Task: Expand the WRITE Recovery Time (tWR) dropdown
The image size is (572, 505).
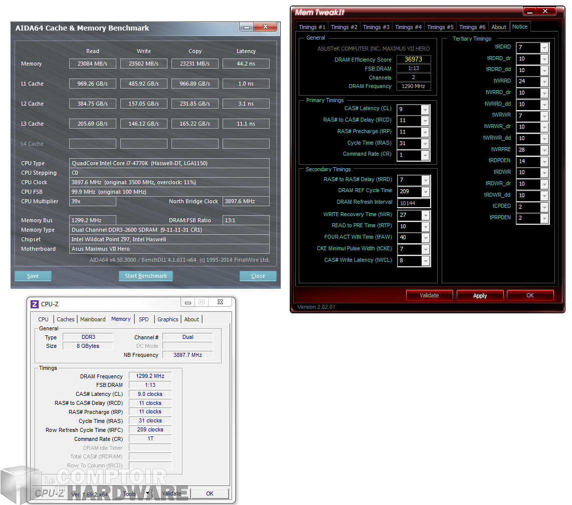Action: click(x=425, y=215)
